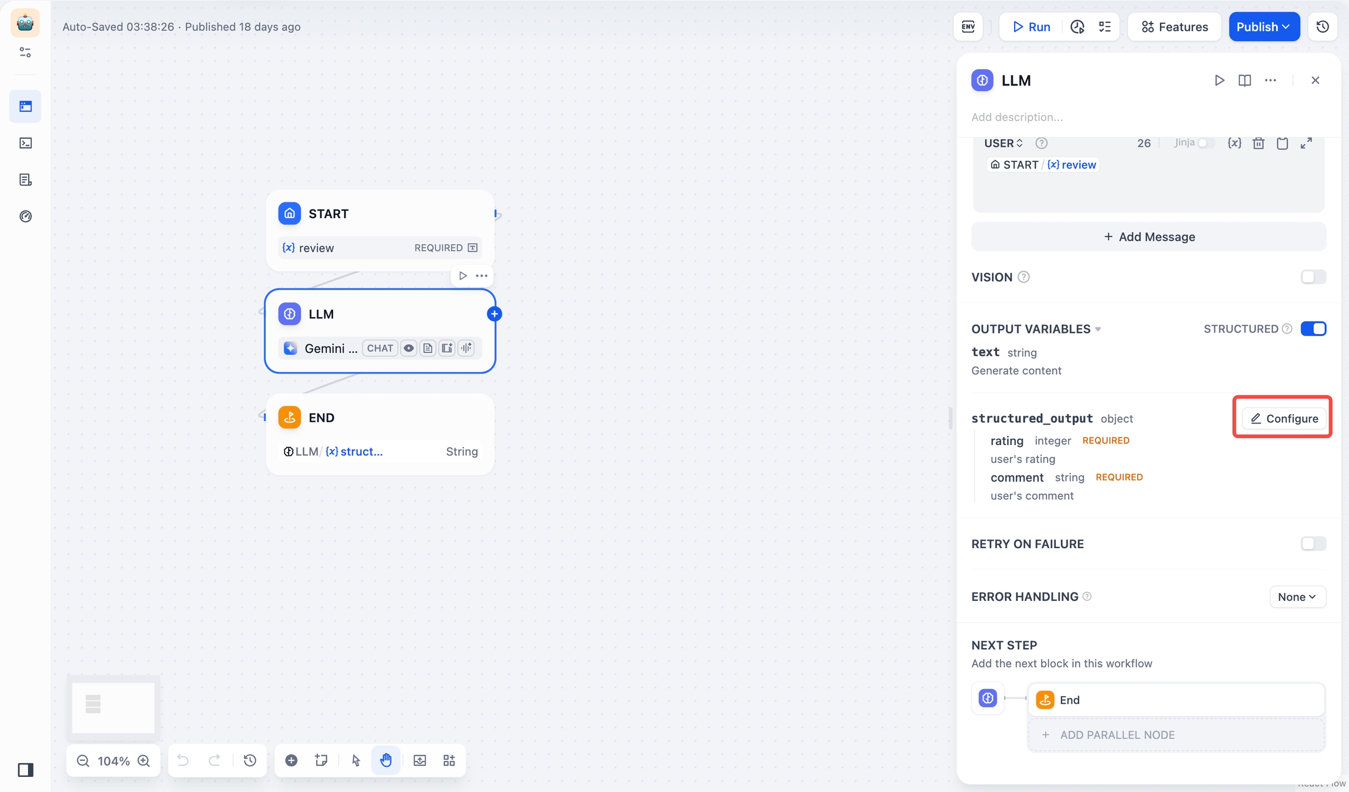Click the Add Message button

[x=1149, y=237]
